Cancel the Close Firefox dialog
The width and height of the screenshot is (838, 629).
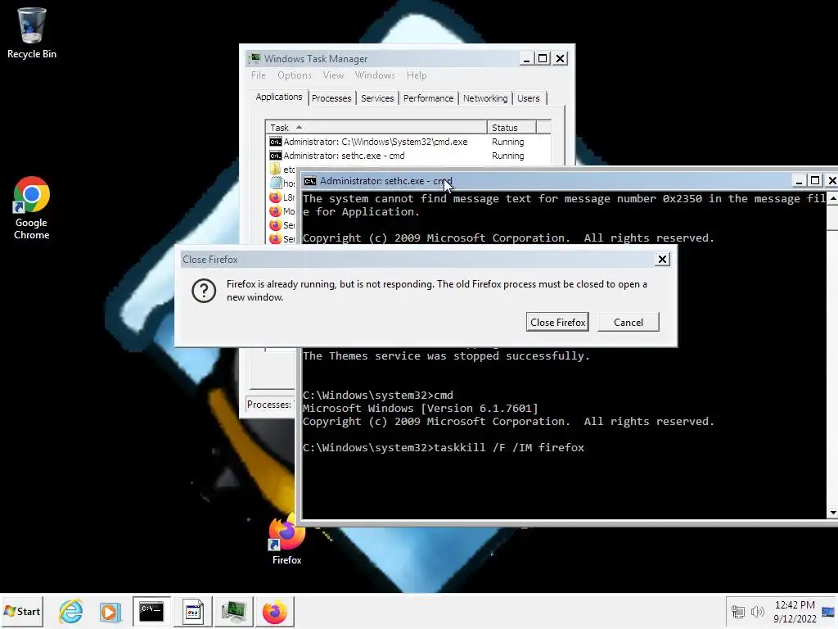(628, 322)
